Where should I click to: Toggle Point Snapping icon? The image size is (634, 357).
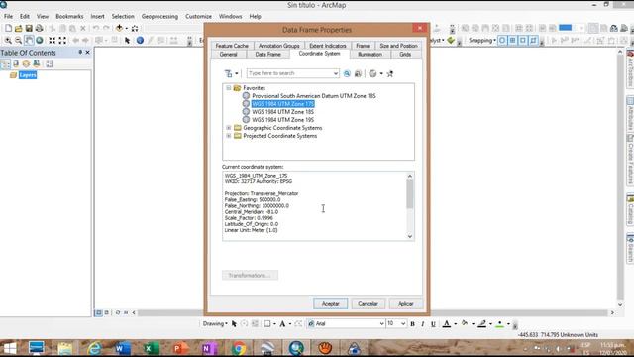[502, 40]
